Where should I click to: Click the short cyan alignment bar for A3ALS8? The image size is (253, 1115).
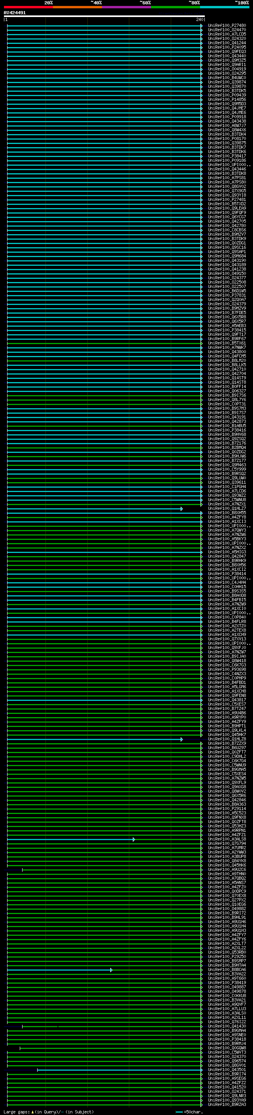[x=71, y=840]
